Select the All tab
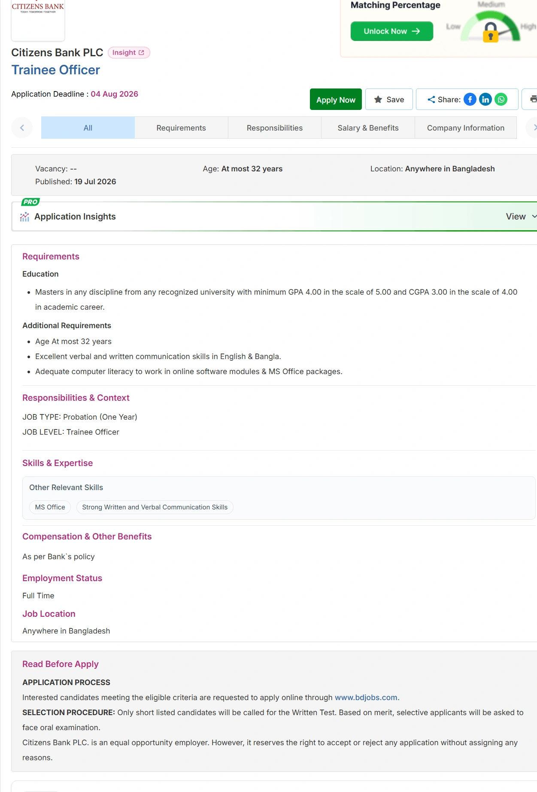Viewport: 537px width, 792px height. point(88,128)
